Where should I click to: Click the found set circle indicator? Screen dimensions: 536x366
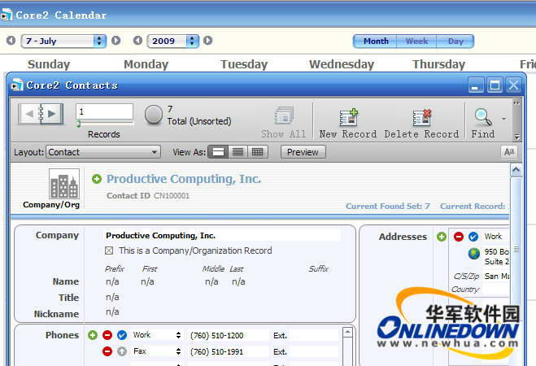pos(153,115)
